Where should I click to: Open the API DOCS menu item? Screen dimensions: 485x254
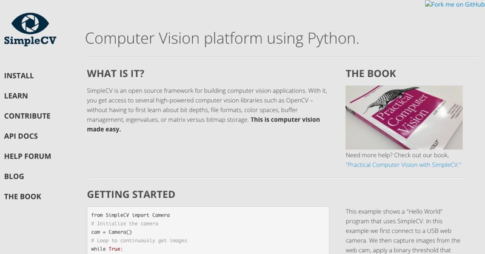(21, 136)
